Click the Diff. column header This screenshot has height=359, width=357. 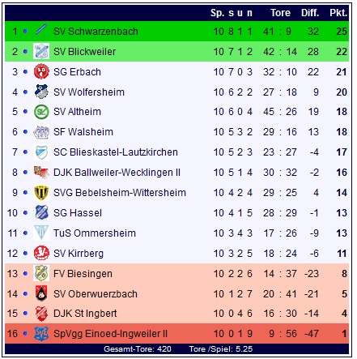point(310,13)
